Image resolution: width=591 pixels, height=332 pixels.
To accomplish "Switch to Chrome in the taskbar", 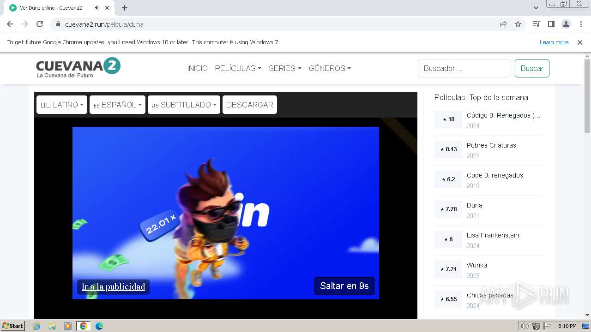I will [84, 326].
